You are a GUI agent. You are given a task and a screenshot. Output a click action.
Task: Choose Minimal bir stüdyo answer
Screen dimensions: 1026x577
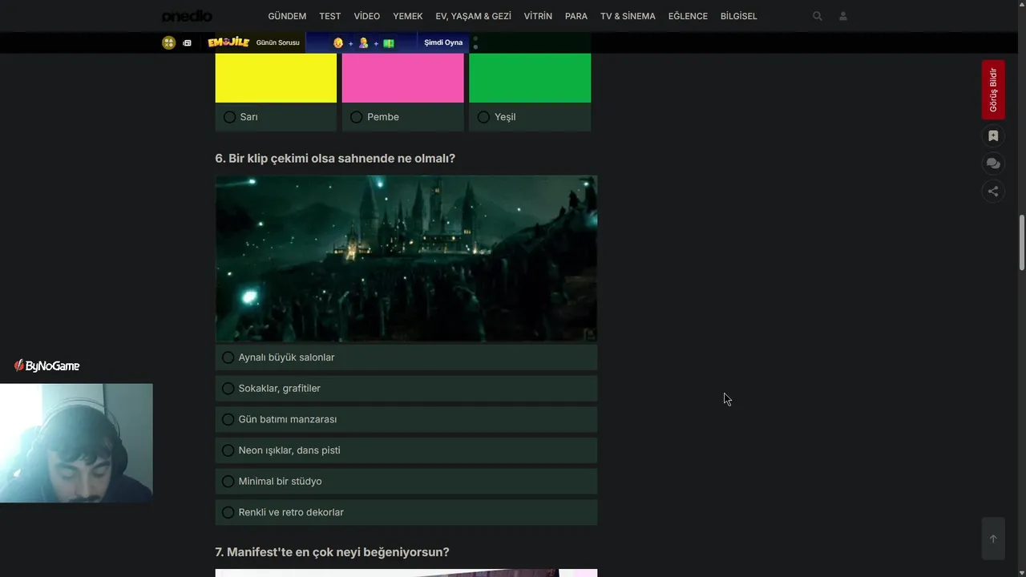[406, 482]
